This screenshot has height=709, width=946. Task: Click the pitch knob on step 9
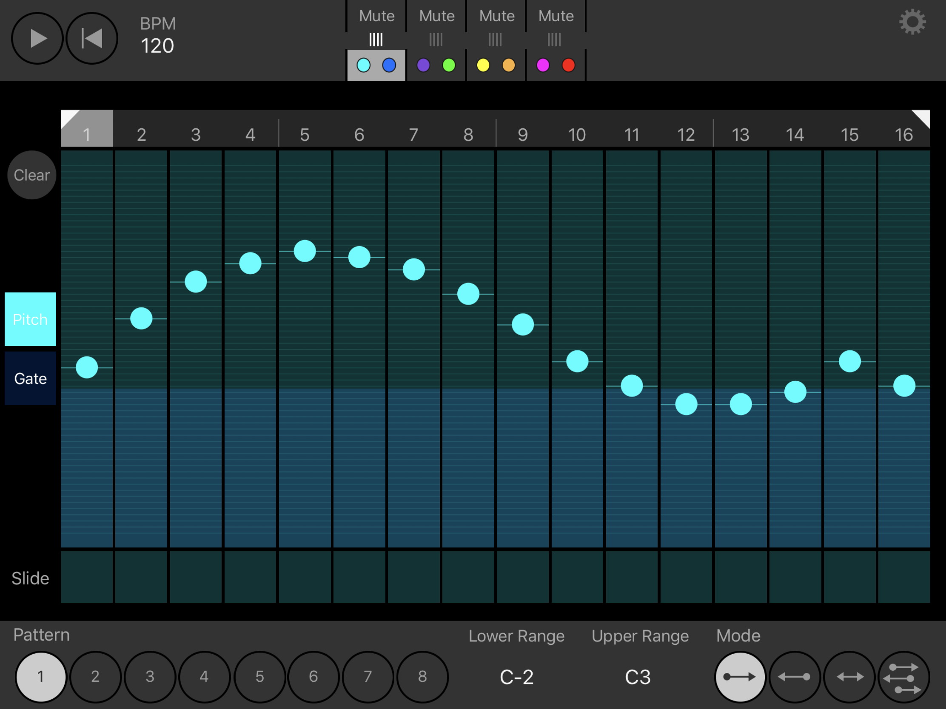[x=523, y=325]
